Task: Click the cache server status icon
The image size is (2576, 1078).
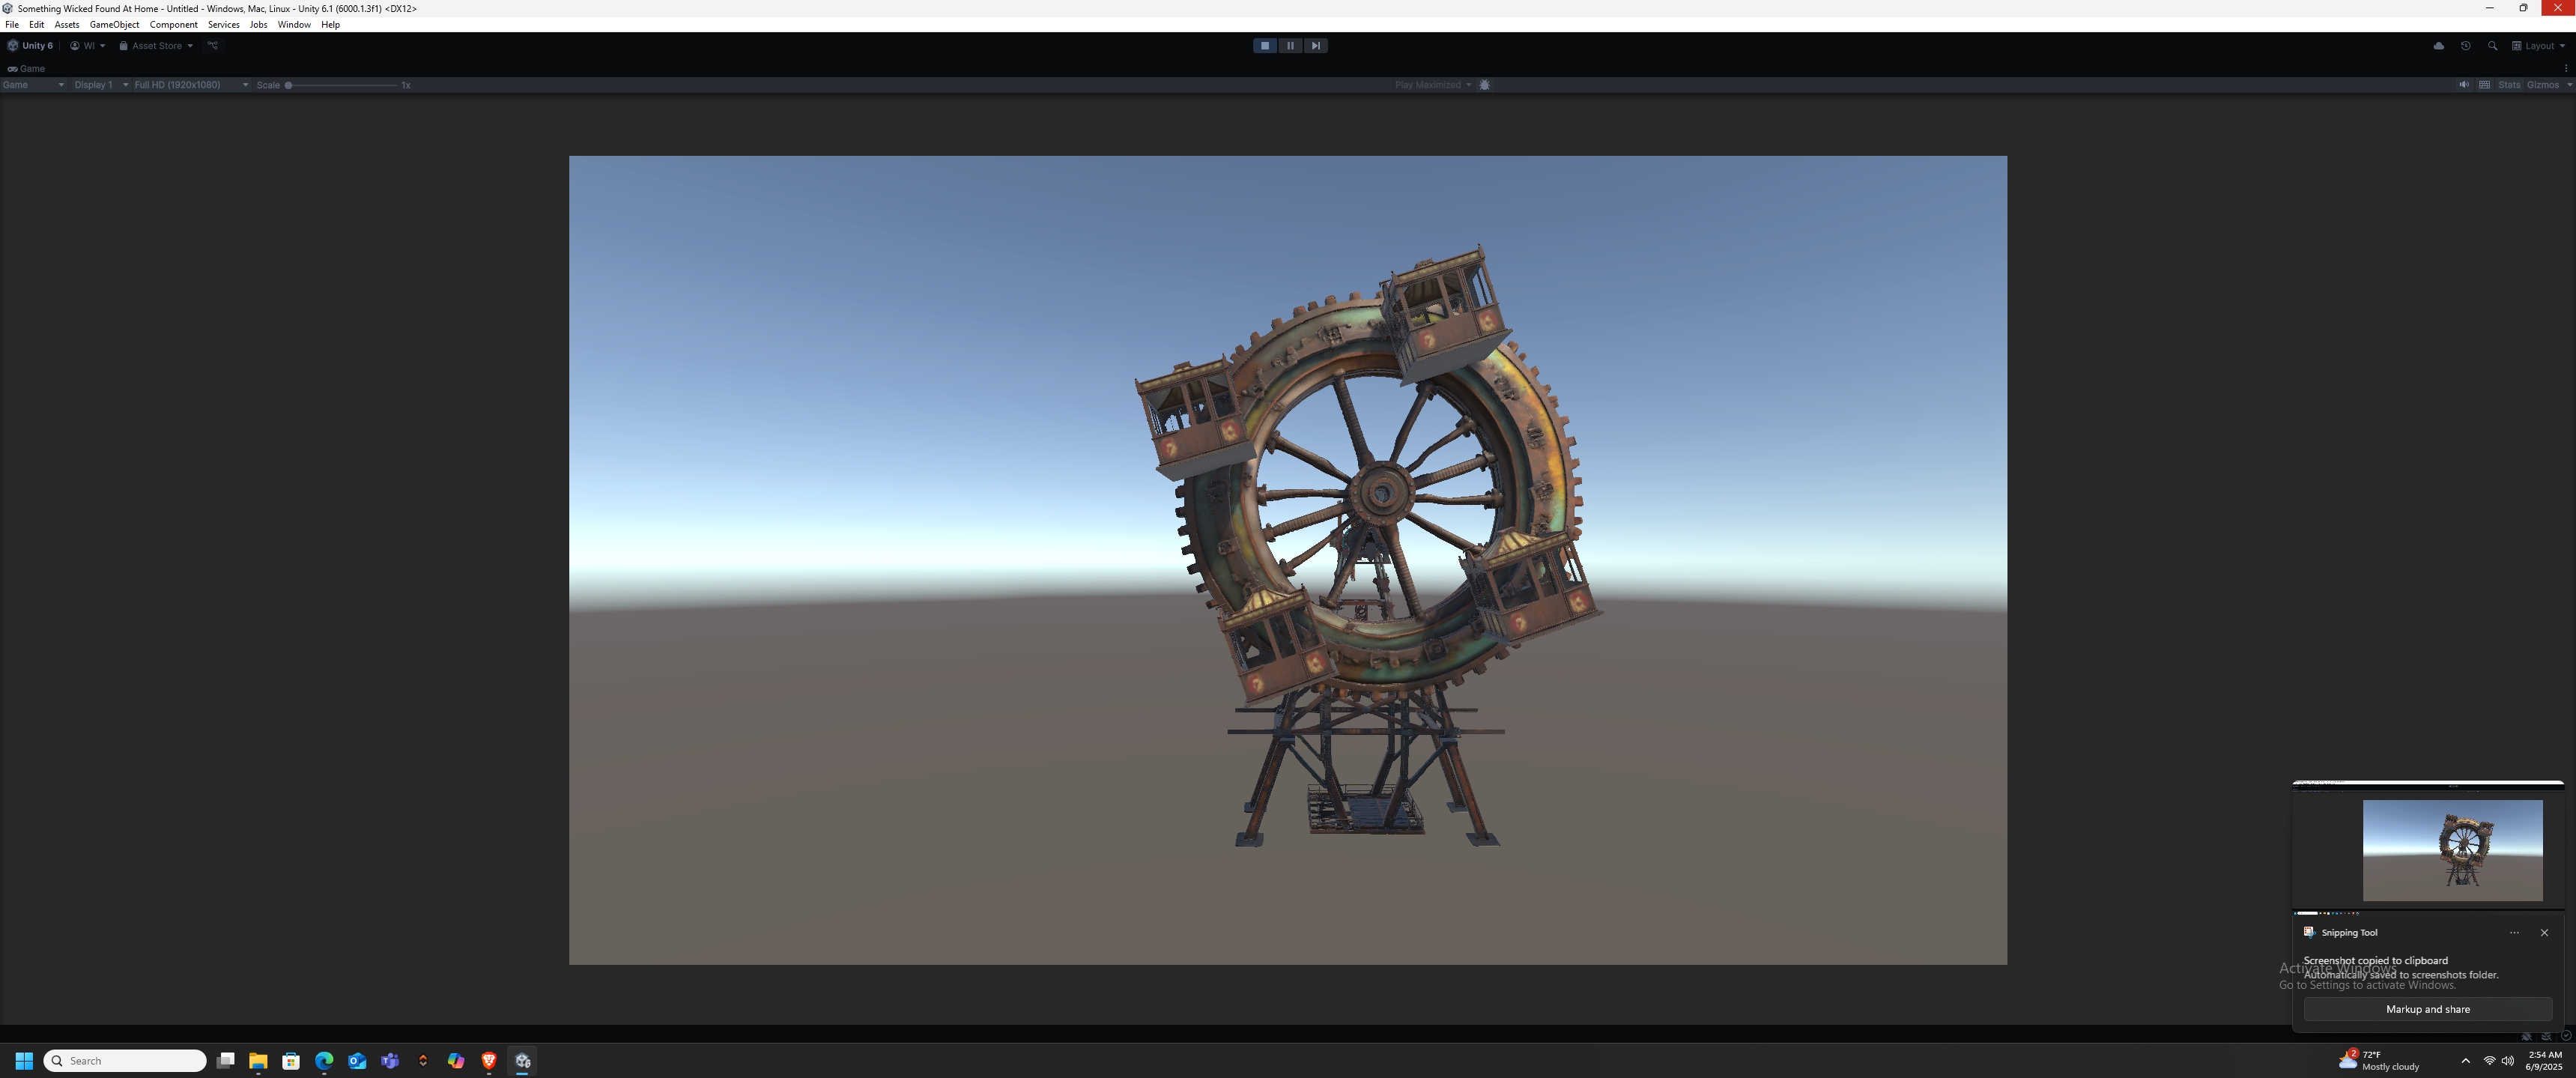Action: pyautogui.click(x=2546, y=1036)
